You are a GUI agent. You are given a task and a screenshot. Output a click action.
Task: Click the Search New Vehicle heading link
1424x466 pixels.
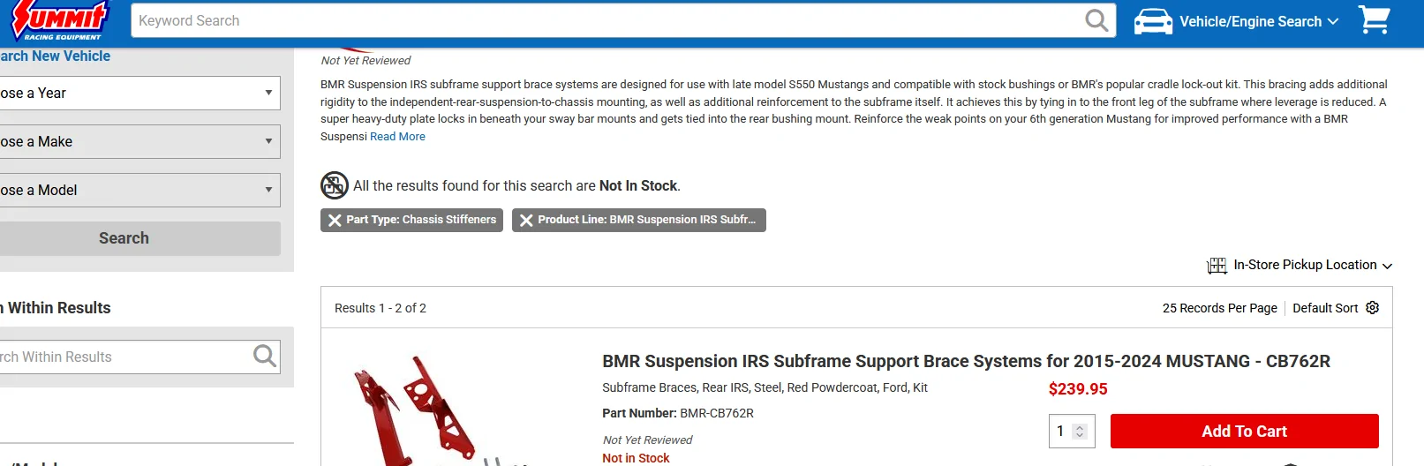pyautogui.click(x=55, y=56)
